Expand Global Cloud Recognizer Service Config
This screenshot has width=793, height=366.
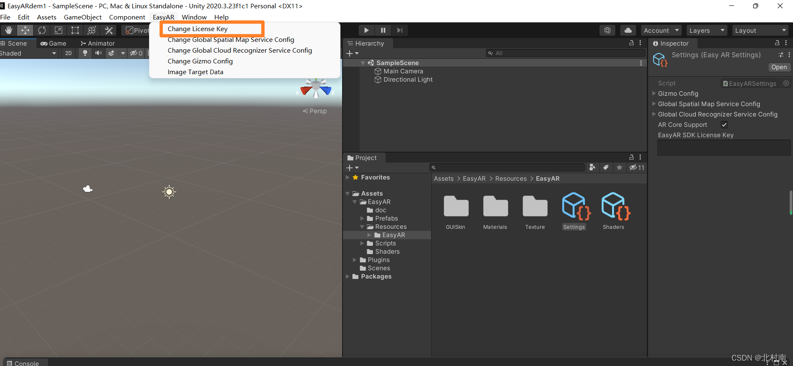click(654, 114)
